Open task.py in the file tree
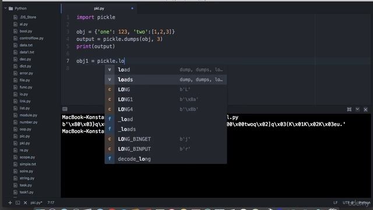This screenshot has height=210, width=373. [26, 185]
